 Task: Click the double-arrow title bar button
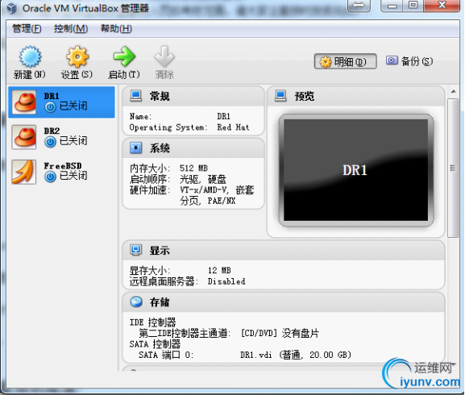(x=359, y=6)
